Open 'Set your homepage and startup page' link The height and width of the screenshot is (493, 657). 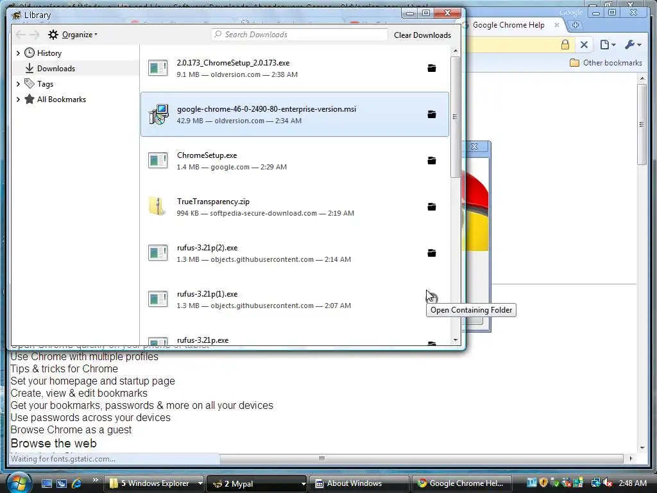[92, 381]
